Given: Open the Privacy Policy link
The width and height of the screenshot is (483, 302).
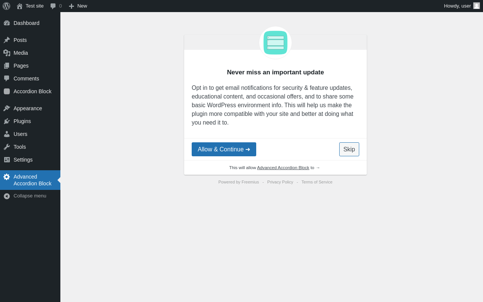Looking at the screenshot, I should click(280, 182).
